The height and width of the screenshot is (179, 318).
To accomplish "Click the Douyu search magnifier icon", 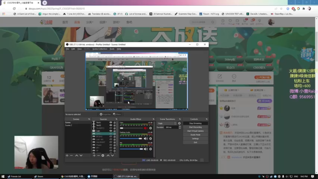I will tap(213, 22).
